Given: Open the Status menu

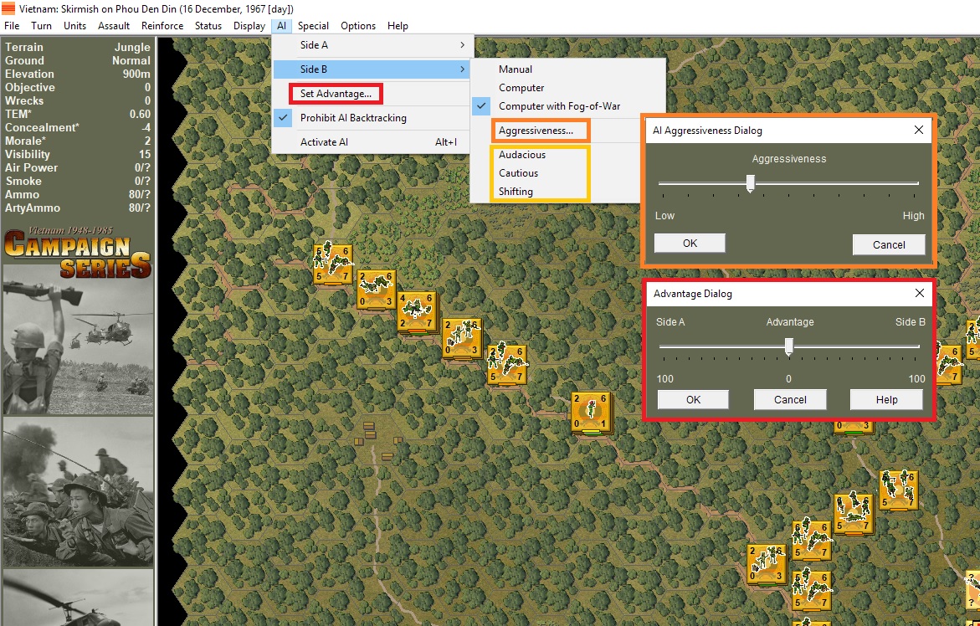Looking at the screenshot, I should click(208, 26).
